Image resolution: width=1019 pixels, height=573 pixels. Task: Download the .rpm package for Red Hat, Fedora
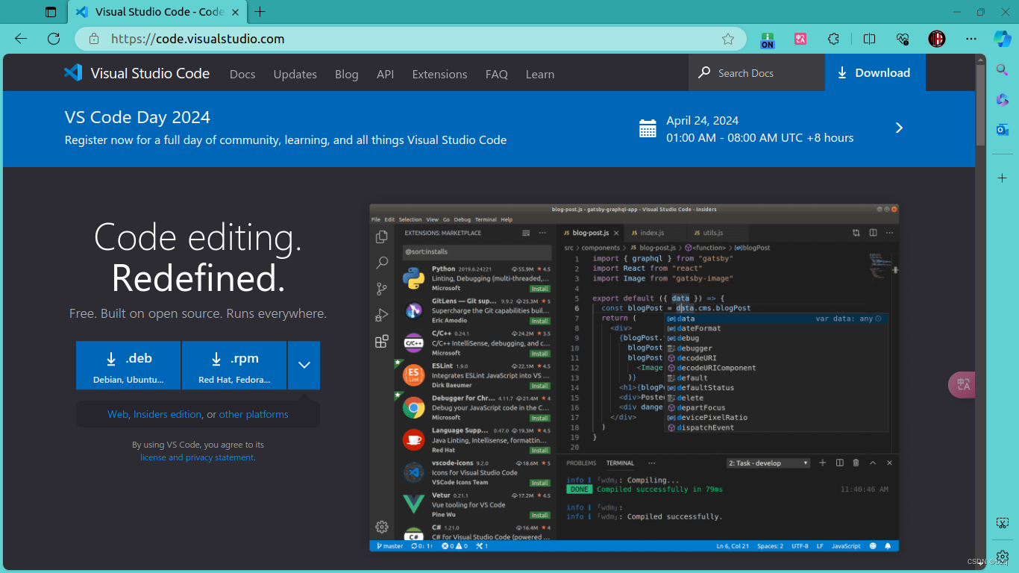click(x=234, y=366)
